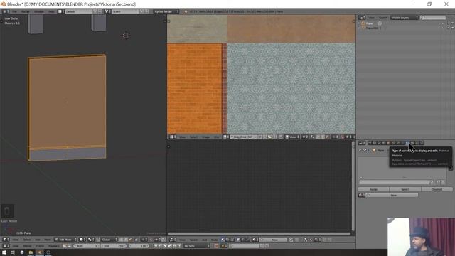The height and width of the screenshot is (256, 455).
Task: Click the timeline Start frame field
Action: tap(86, 246)
